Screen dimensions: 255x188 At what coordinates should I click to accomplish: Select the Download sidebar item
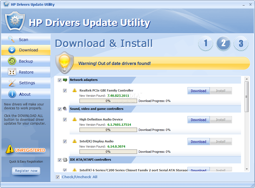point(26,50)
